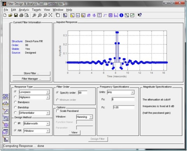The width and height of the screenshot is (187, 151).
Task: Click the New document toolbar icon
Action: point(5,15)
